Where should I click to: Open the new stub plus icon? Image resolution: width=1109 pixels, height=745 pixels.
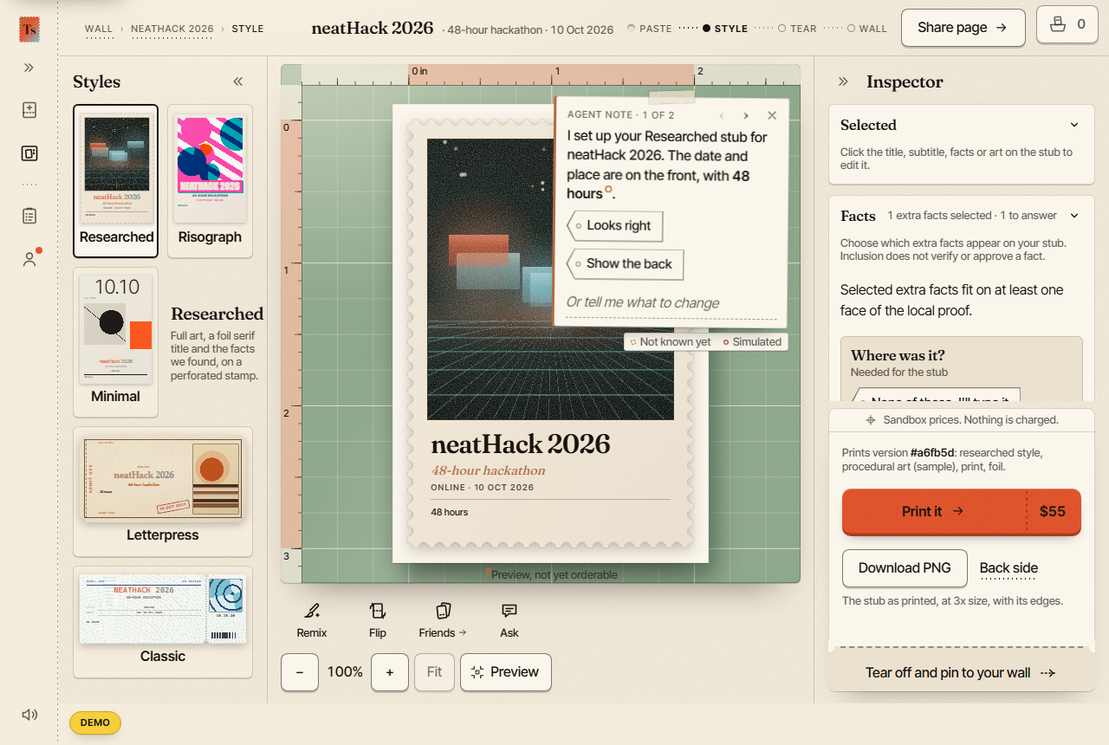tap(29, 110)
